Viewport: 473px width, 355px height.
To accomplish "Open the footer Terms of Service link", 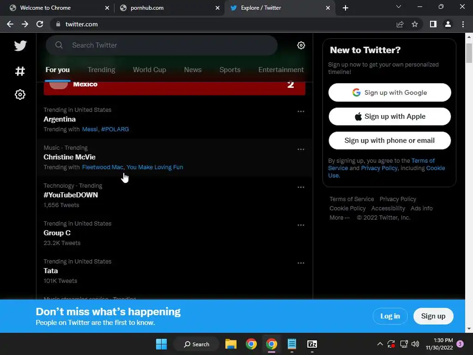I will point(352,199).
